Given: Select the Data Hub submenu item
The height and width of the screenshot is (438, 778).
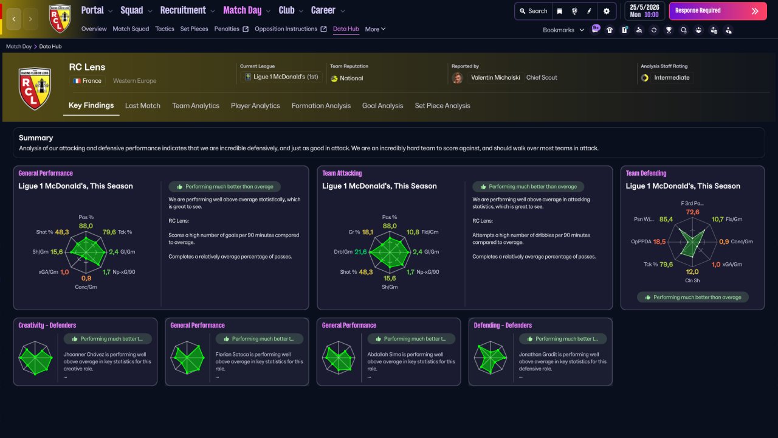Looking at the screenshot, I should pyautogui.click(x=346, y=29).
